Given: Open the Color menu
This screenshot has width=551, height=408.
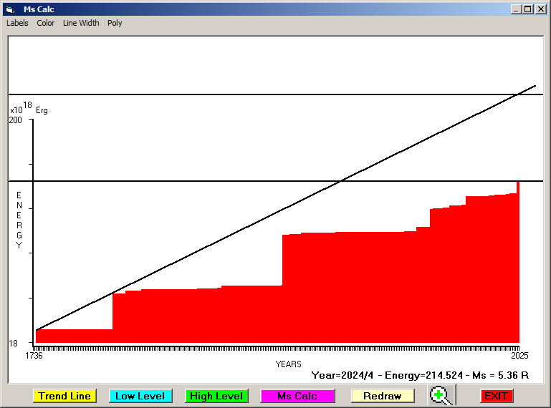Looking at the screenshot, I should (x=46, y=23).
